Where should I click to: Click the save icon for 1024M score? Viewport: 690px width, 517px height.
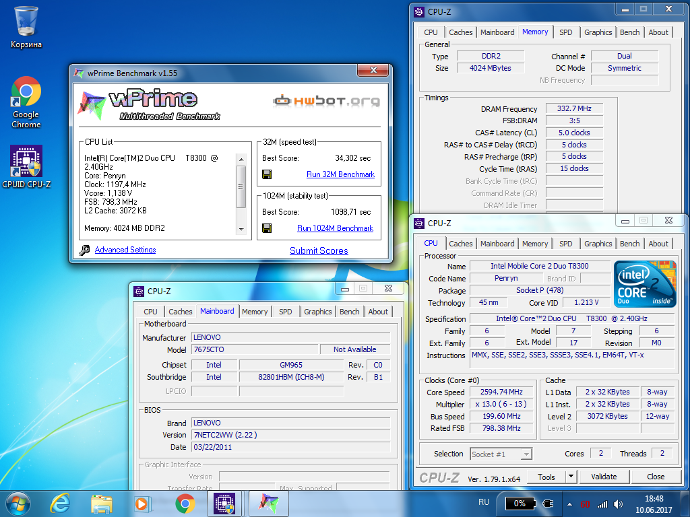267,228
